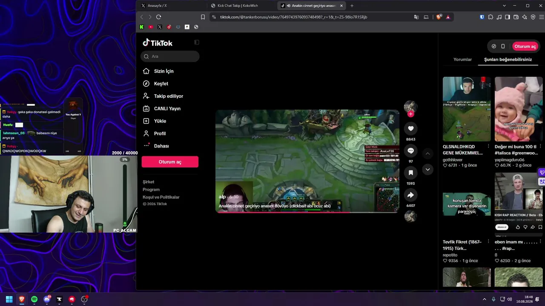Click the repotito username

click(x=450, y=255)
